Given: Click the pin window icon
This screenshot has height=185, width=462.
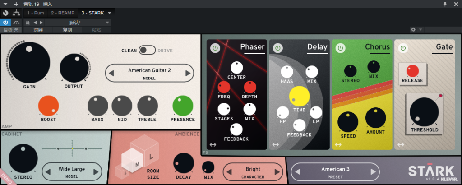Looking at the screenshot, I should click(445, 4).
